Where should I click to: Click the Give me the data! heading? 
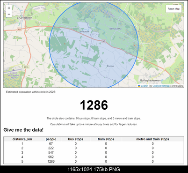pyautogui.click(x=23, y=130)
